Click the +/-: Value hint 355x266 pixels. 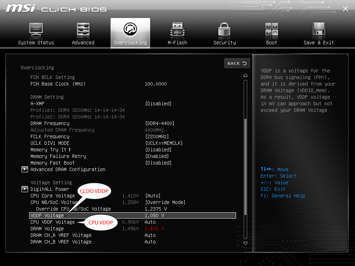[x=275, y=183]
